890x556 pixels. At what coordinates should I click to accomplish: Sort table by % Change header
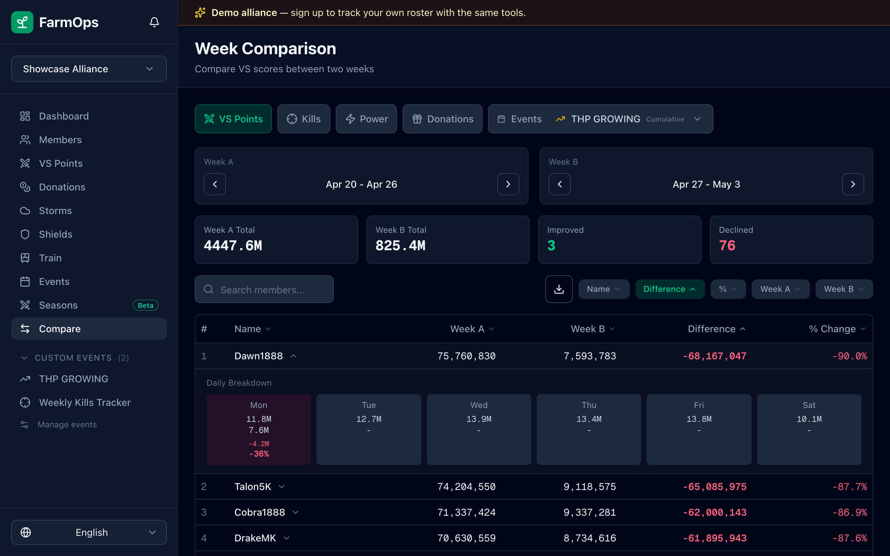tap(837, 329)
